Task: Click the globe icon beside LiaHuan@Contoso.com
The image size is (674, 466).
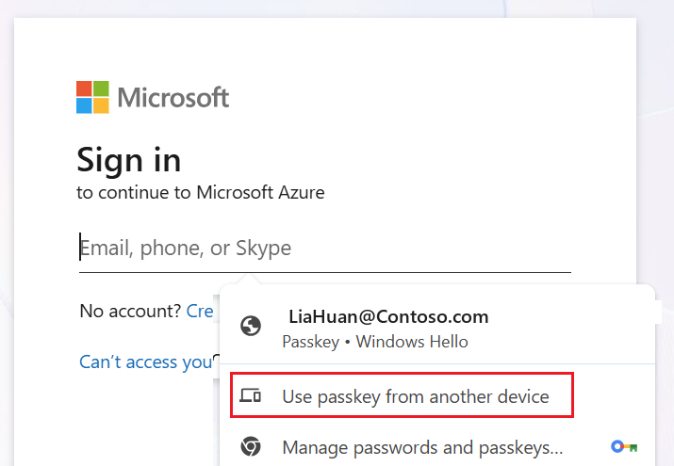Action: pyautogui.click(x=251, y=326)
